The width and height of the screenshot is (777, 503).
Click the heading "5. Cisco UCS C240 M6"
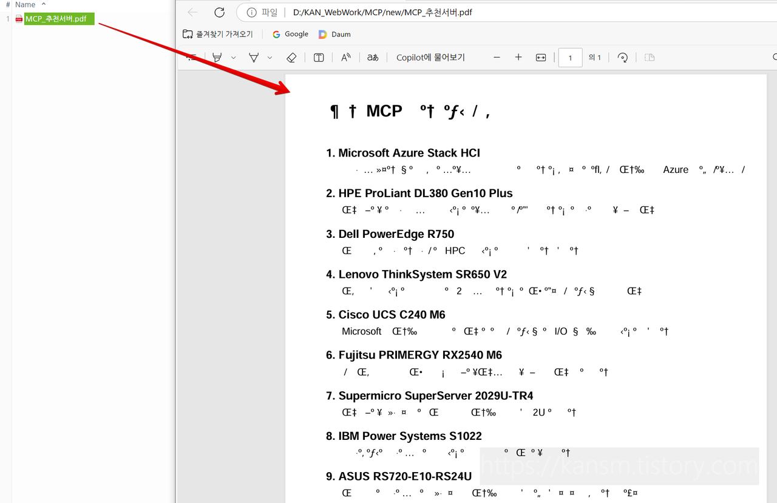tap(385, 315)
